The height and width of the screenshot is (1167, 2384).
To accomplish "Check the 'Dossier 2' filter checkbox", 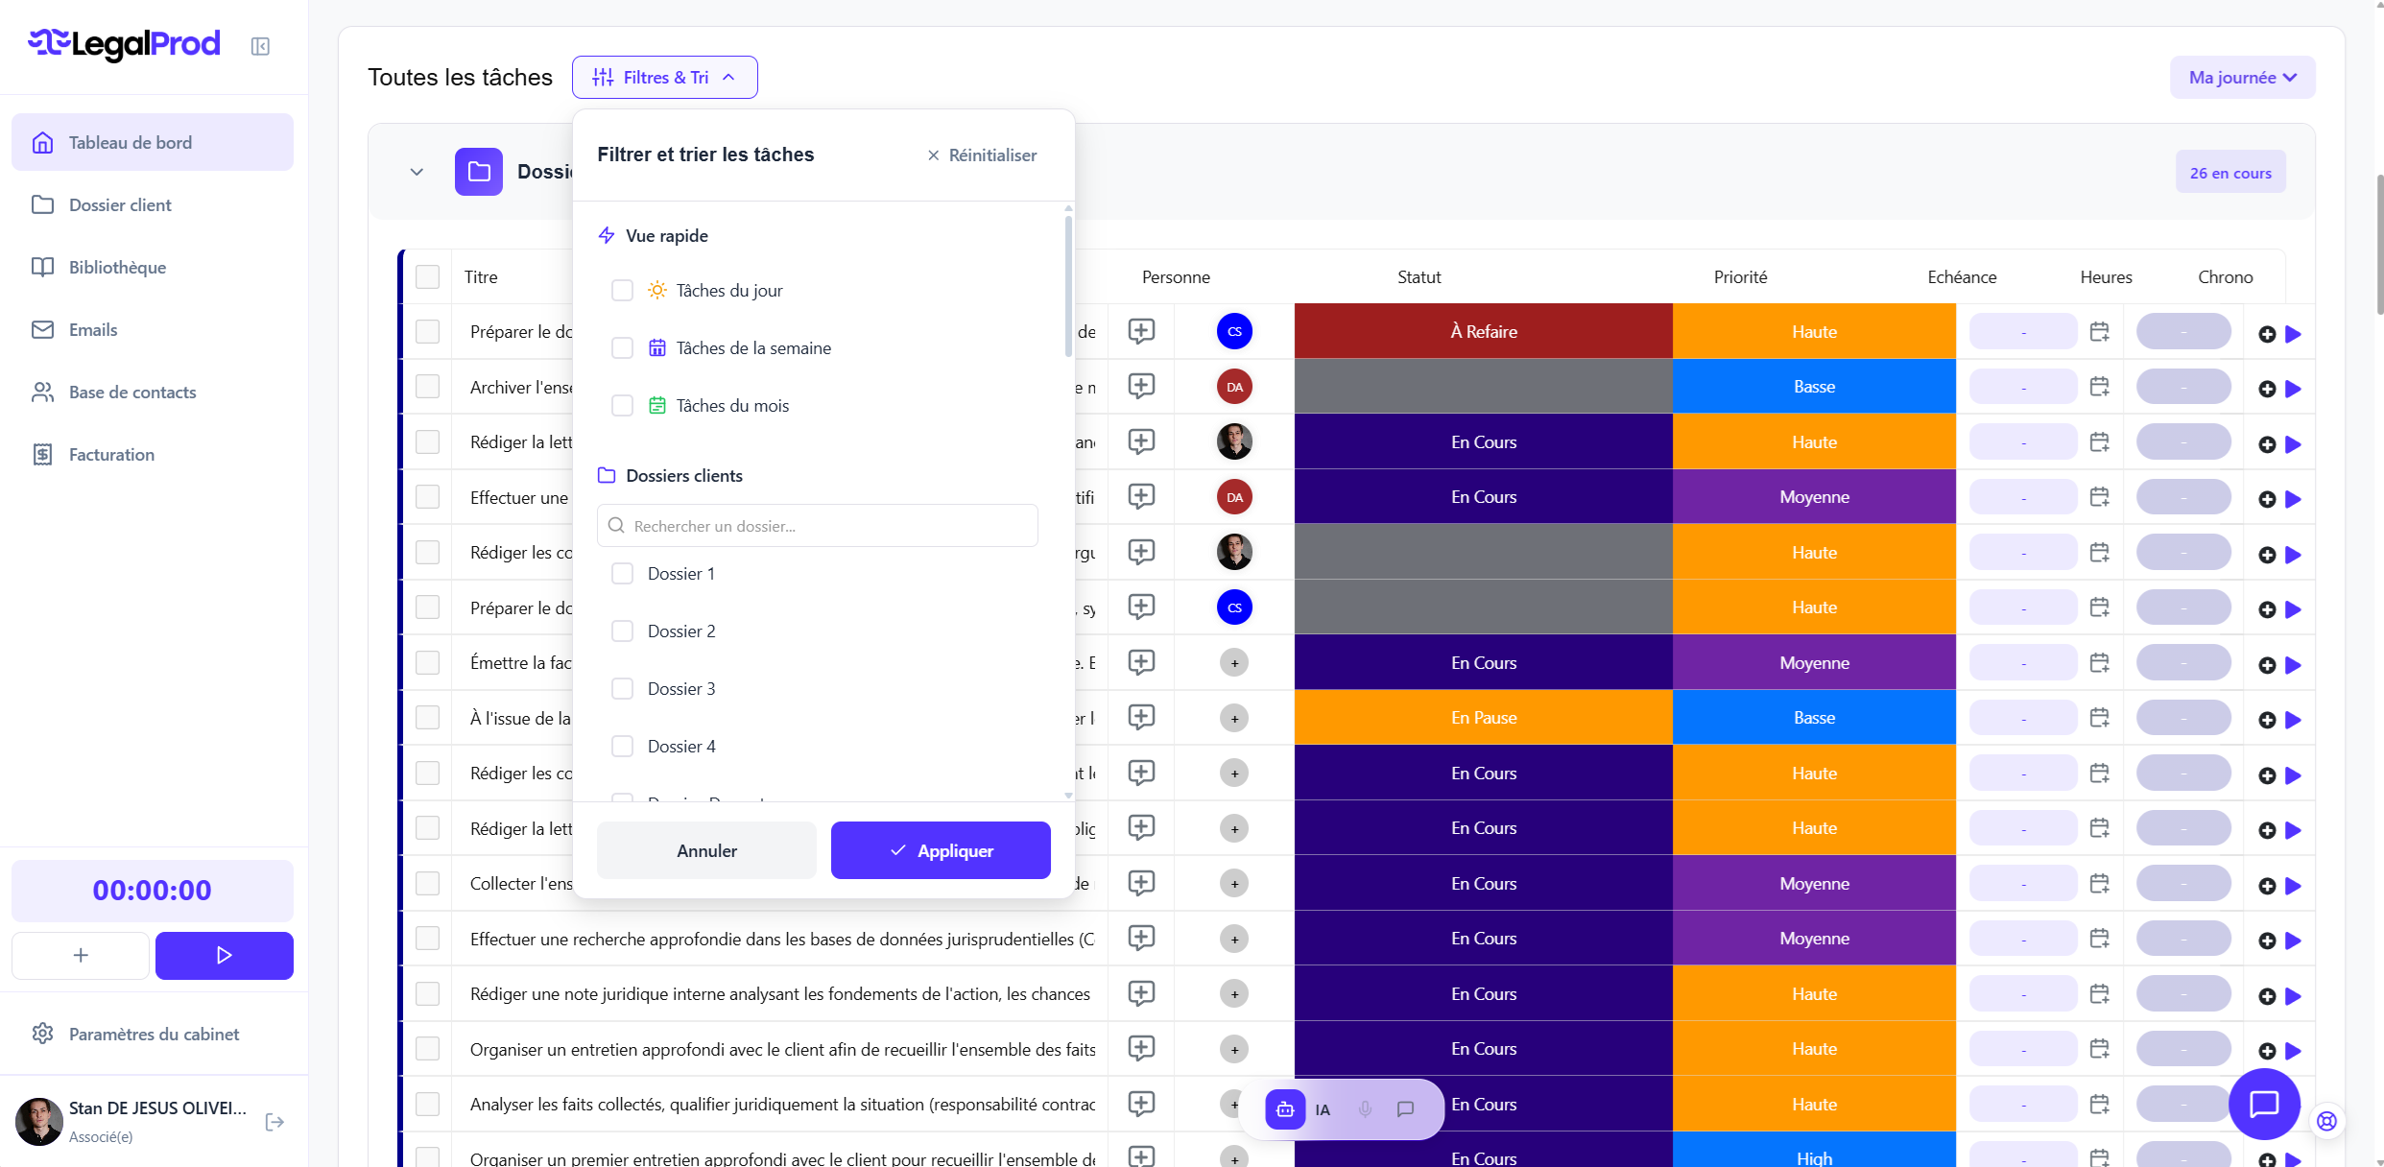I will (622, 631).
